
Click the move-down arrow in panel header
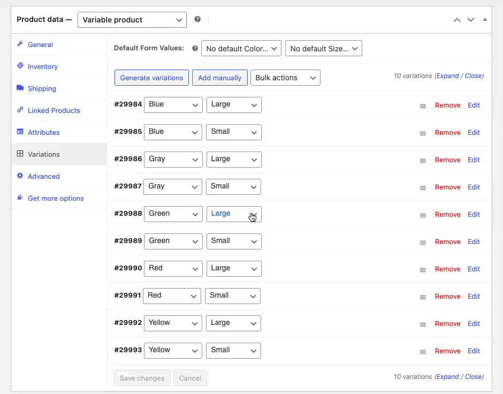(471, 20)
